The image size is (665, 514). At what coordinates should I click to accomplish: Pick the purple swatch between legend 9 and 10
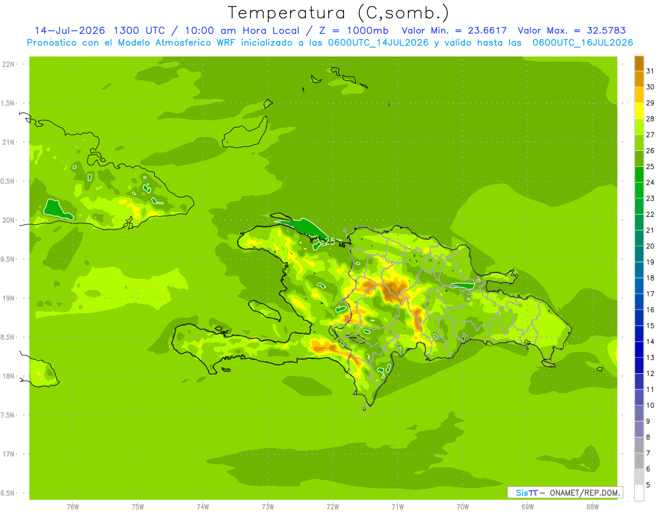coord(639,413)
